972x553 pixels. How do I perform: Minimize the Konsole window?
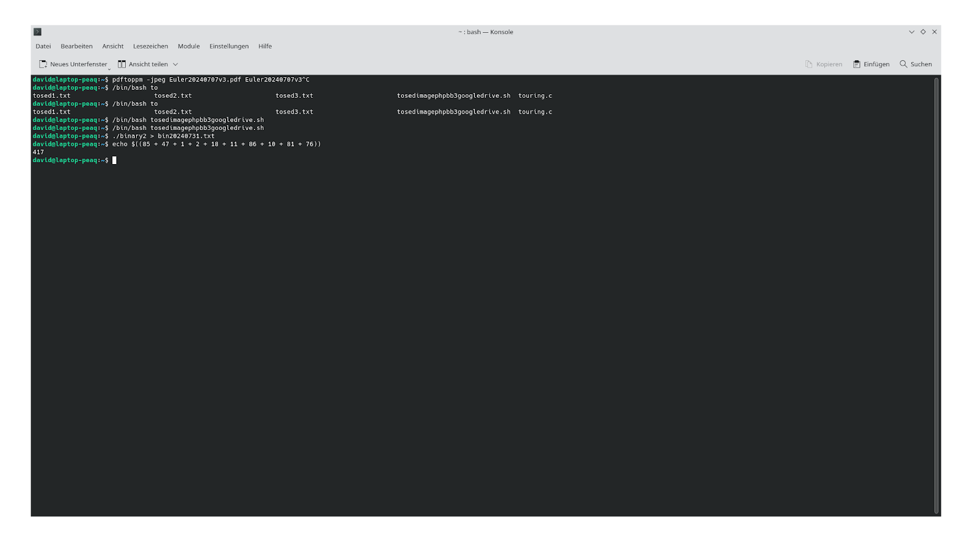point(911,32)
